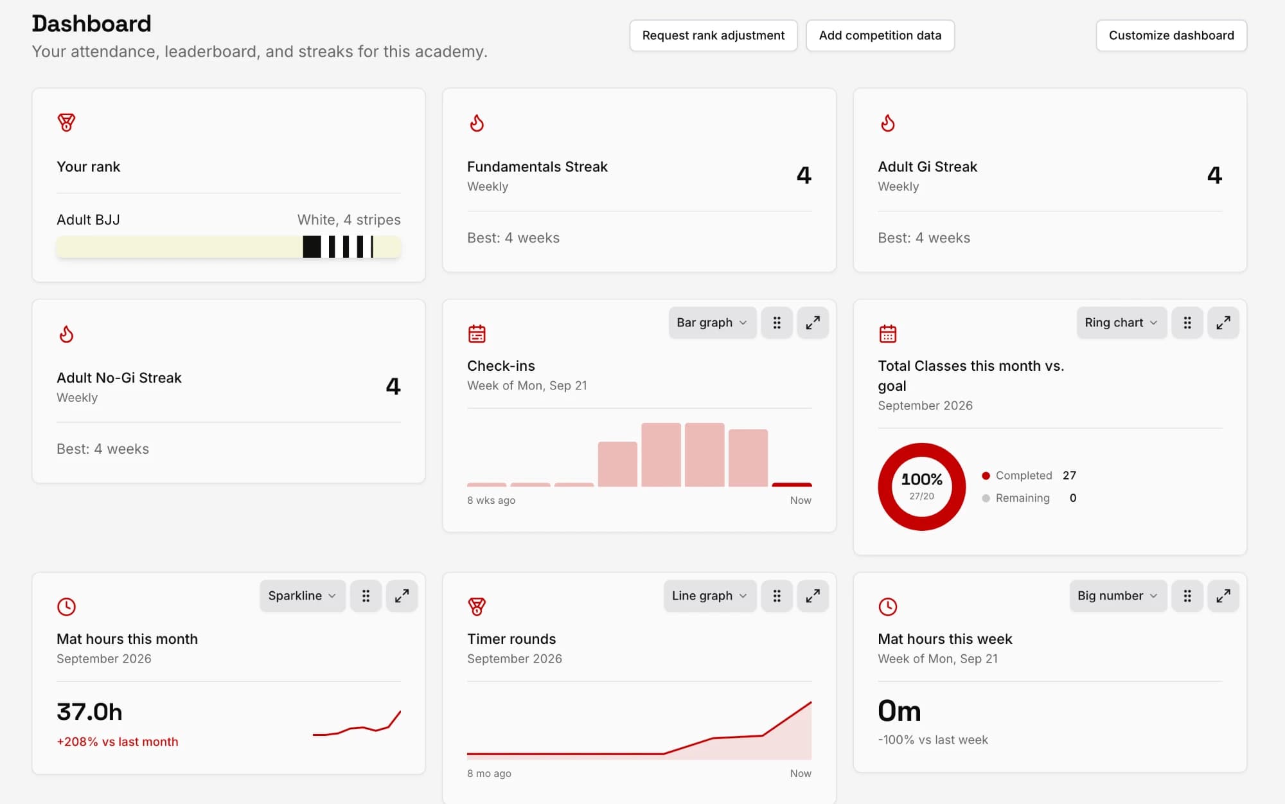This screenshot has width=1285, height=804.
Task: Click drag handle on Total Classes card
Action: point(1187,323)
